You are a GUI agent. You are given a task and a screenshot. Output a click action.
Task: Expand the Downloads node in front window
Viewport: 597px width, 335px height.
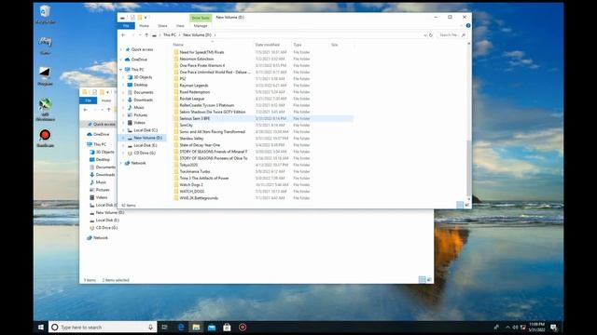(x=124, y=100)
